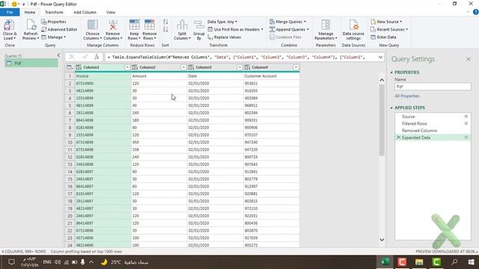This screenshot has height=269, width=479.
Task: Delete the Expanded Data step with its X
Action: tap(398, 137)
